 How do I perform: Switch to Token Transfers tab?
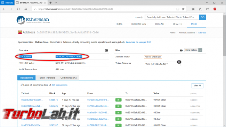pyautogui.click(x=47, y=78)
